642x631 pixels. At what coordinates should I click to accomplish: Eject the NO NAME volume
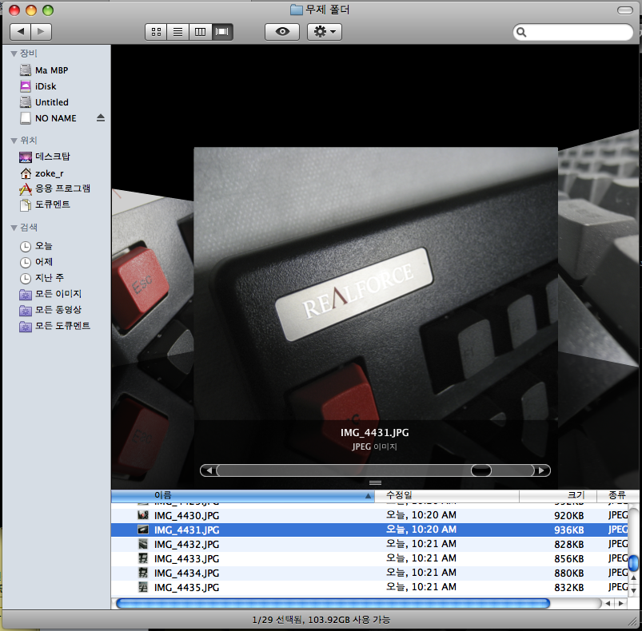(101, 118)
